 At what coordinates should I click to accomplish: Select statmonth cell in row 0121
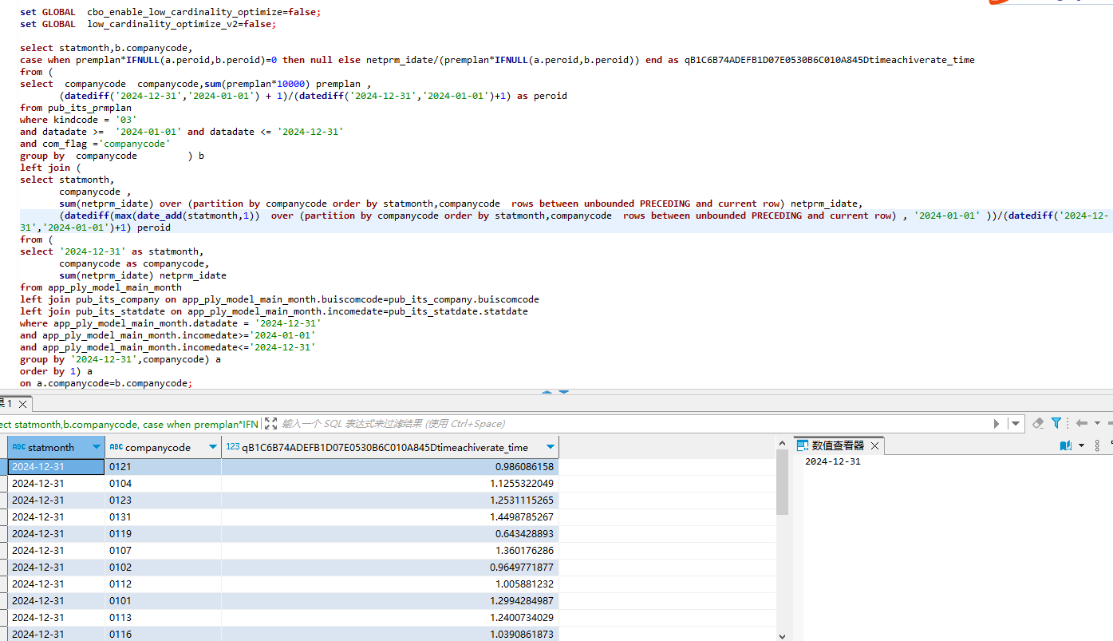[57, 467]
